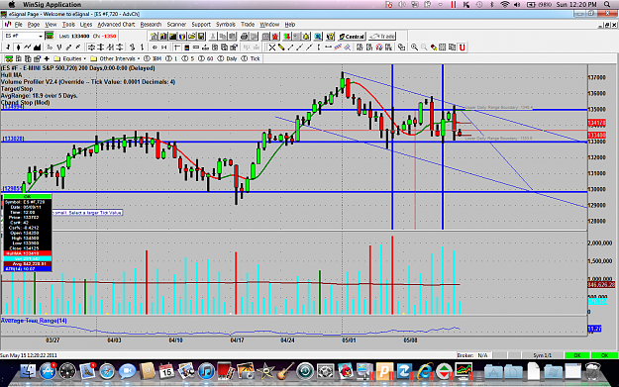Select the area chart type icon
The image size is (619, 387).
[37, 48]
